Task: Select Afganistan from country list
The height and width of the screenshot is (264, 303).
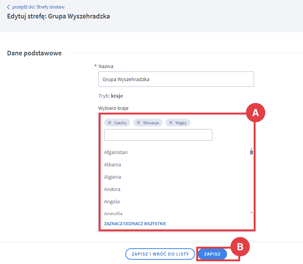Action: pyautogui.click(x=116, y=153)
